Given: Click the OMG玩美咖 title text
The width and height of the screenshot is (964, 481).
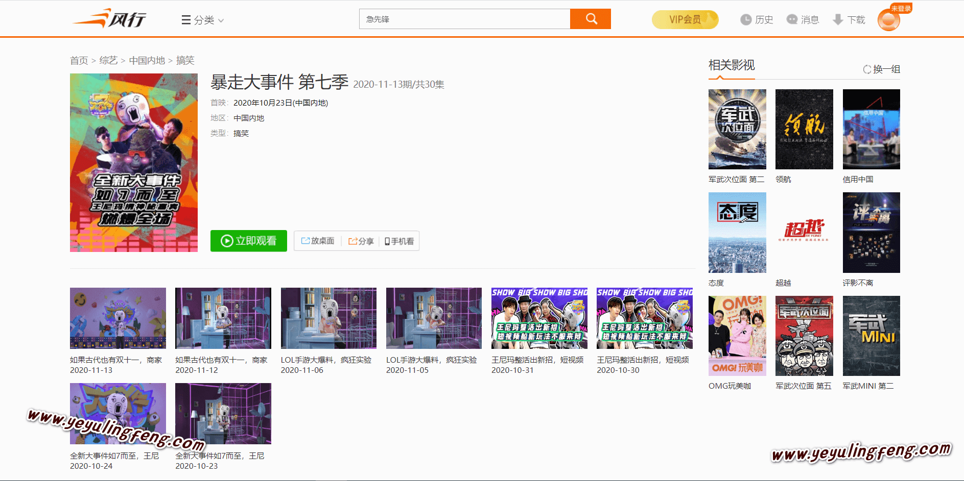Looking at the screenshot, I should coord(730,386).
